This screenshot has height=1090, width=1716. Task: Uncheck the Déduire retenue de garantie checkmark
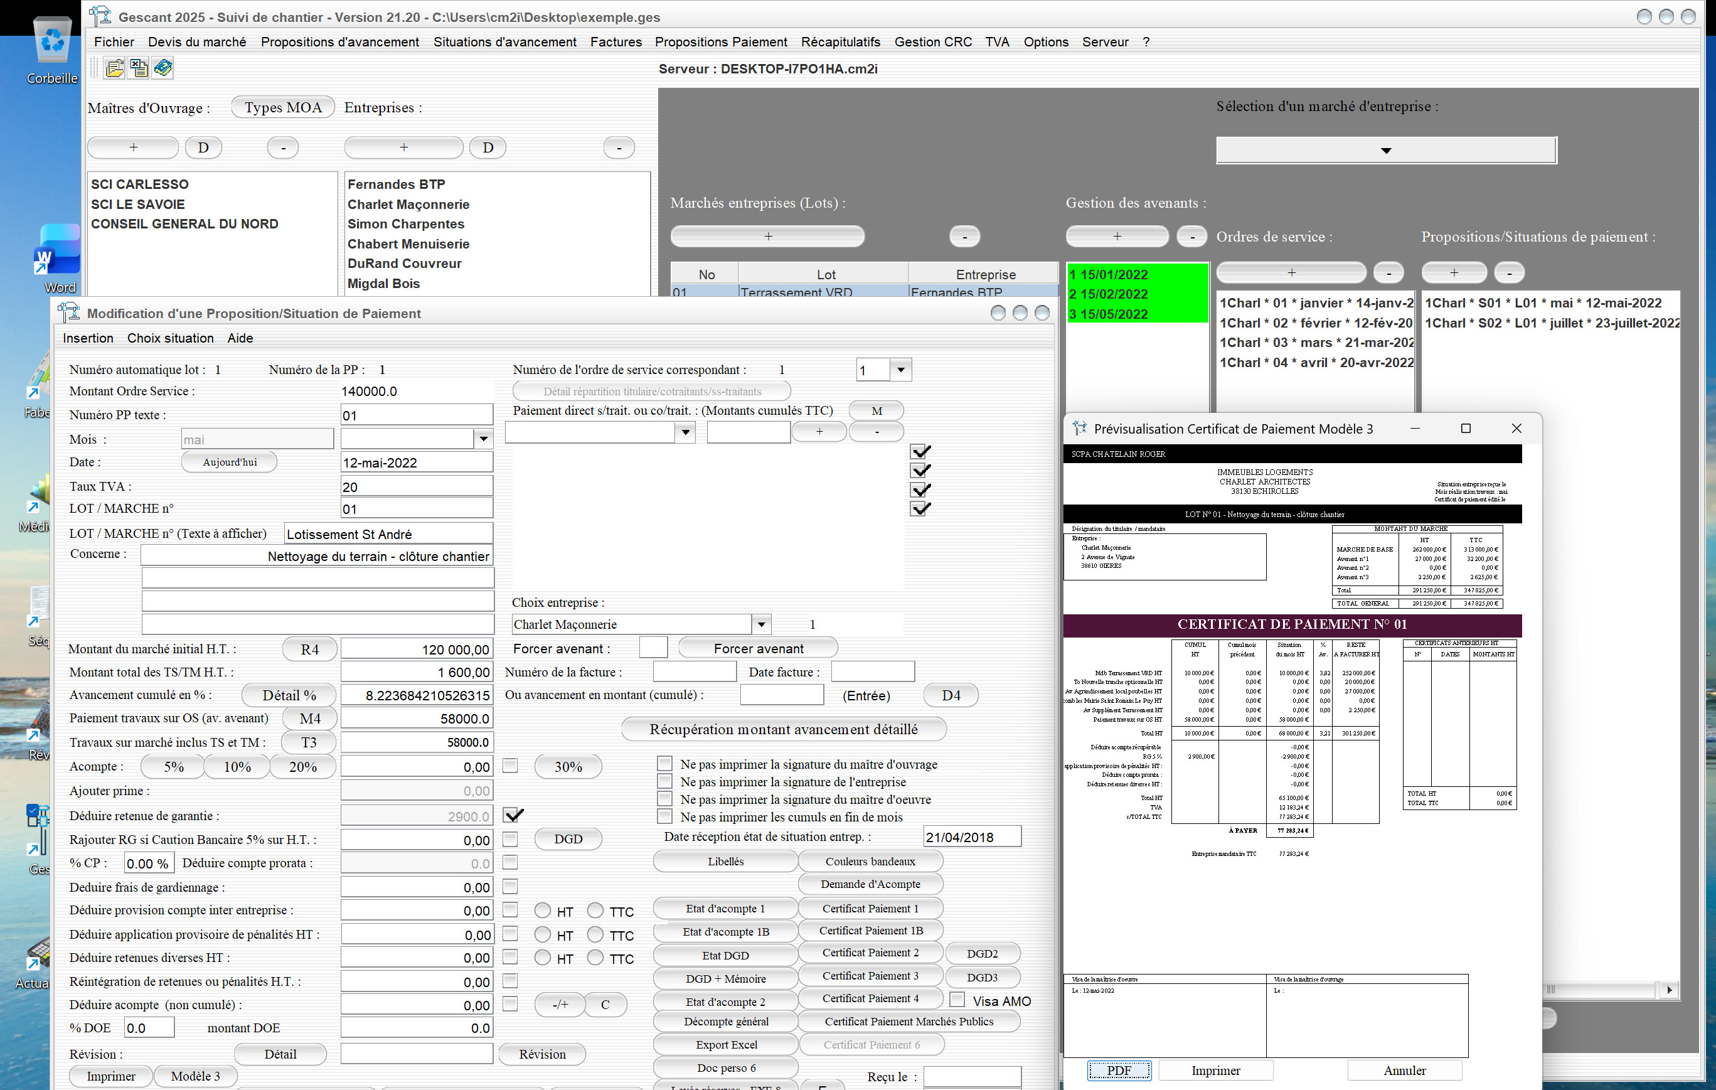coord(513,815)
